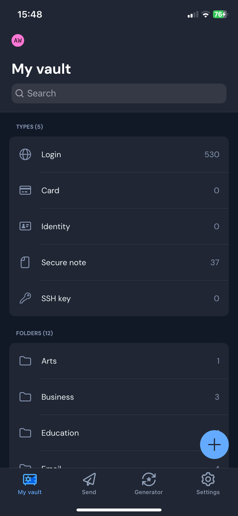This screenshot has height=516, width=238.
Task: Tap the Card row label
Action: tap(50, 191)
